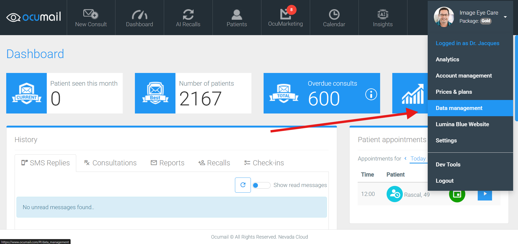
Task: Open Analytics from account menu
Action: tap(470, 59)
